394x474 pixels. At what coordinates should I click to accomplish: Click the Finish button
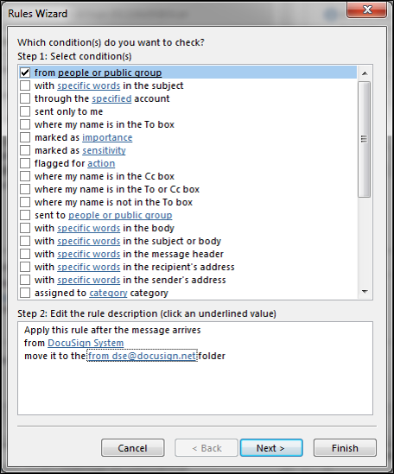point(345,448)
